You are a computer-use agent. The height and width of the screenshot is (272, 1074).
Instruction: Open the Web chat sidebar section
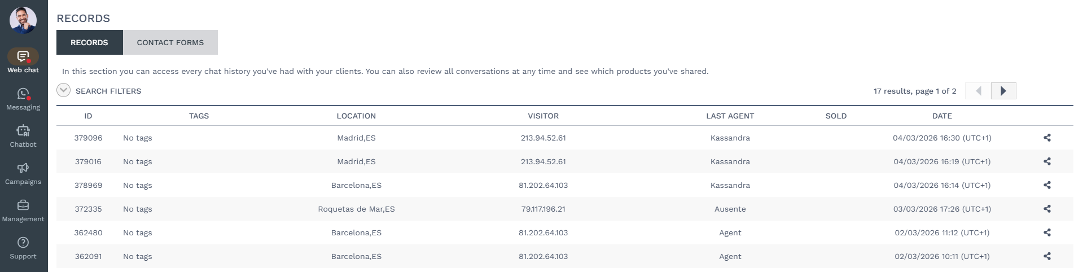click(x=23, y=61)
